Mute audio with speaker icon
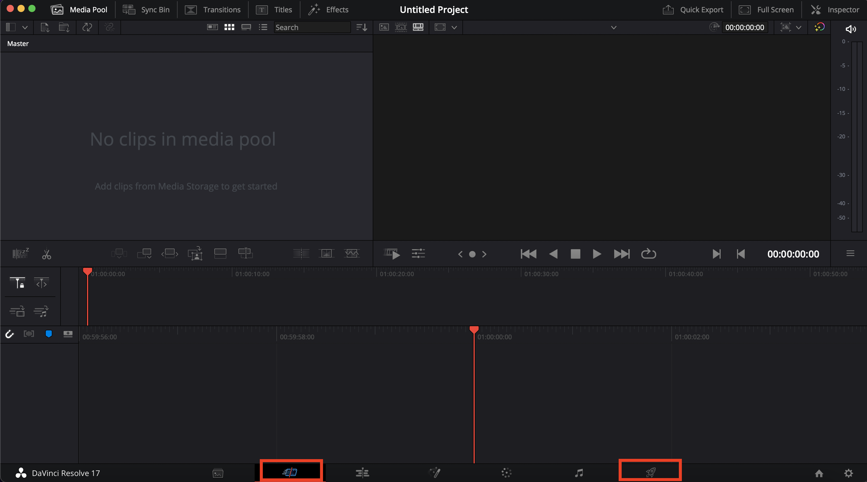 coord(850,29)
